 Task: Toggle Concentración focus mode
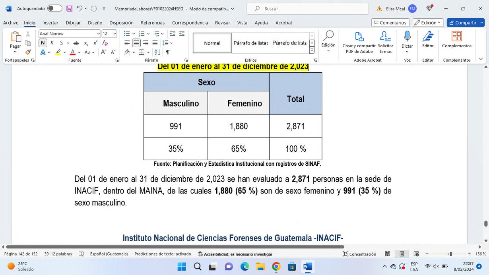(x=360, y=254)
